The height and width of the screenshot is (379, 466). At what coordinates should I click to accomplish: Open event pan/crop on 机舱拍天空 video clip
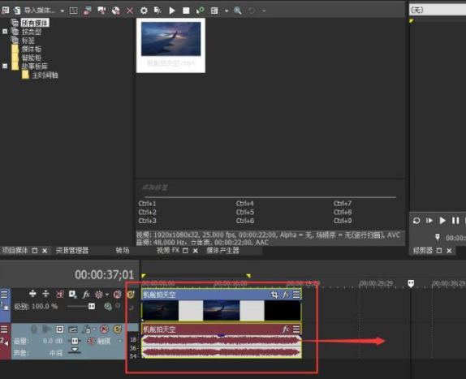pos(274,295)
